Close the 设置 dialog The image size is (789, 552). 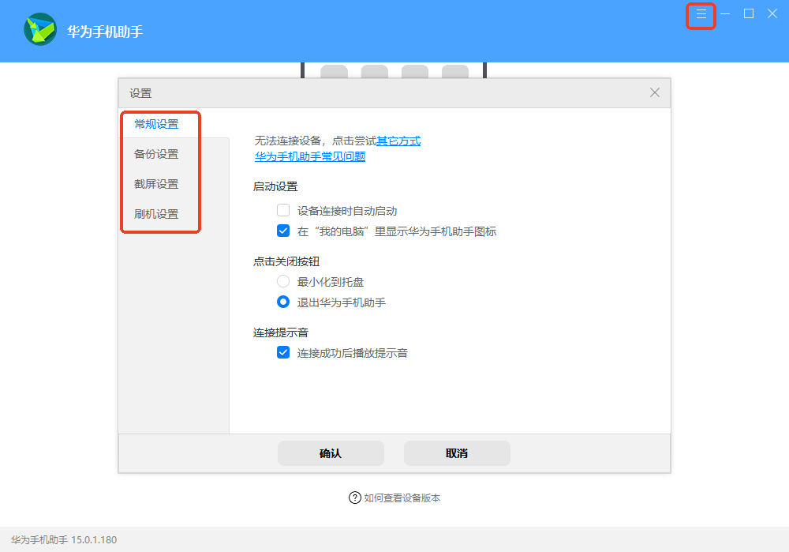[654, 92]
